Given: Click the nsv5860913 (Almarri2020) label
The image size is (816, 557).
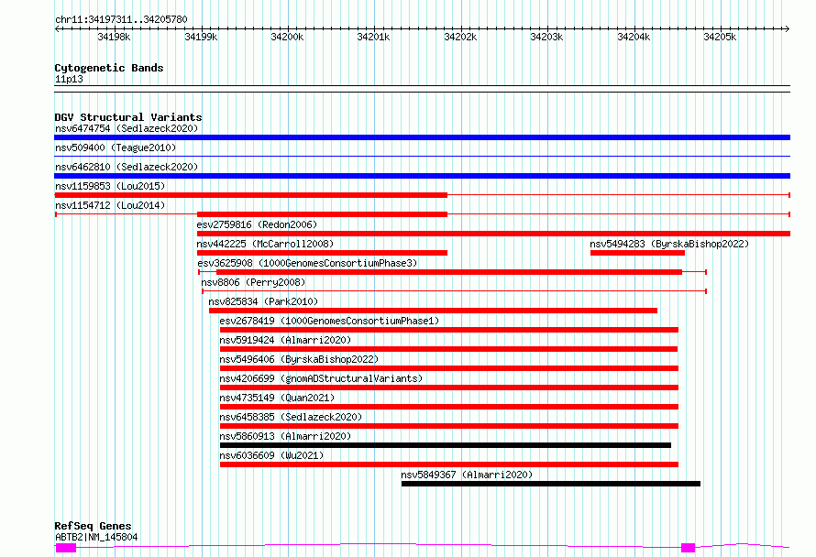Looking at the screenshot, I should 285,436.
